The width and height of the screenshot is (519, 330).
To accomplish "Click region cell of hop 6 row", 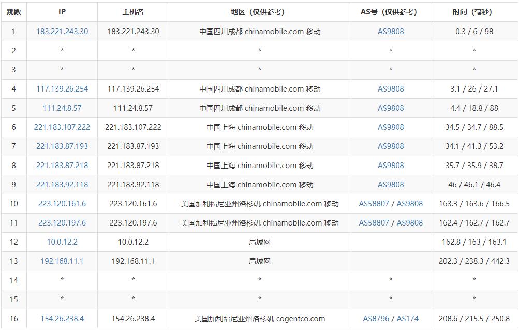I will coord(260,127).
